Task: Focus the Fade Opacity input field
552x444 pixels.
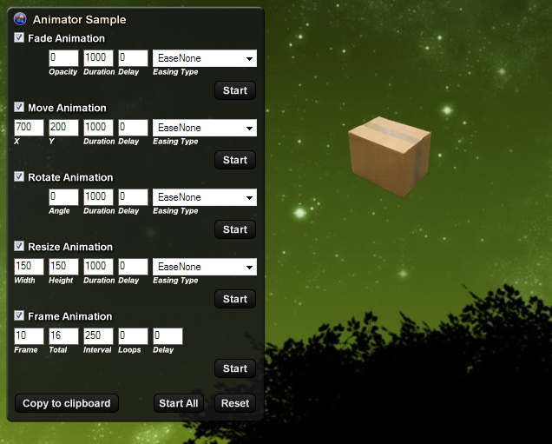Action: (63, 58)
